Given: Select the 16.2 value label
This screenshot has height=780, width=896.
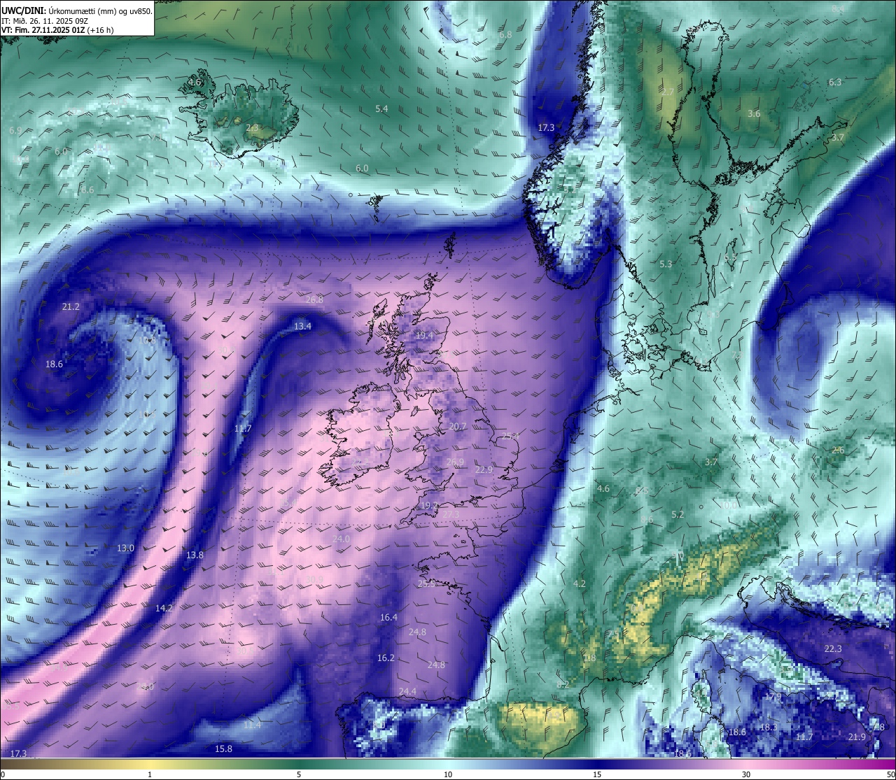Looking at the screenshot, I should coord(386,658).
